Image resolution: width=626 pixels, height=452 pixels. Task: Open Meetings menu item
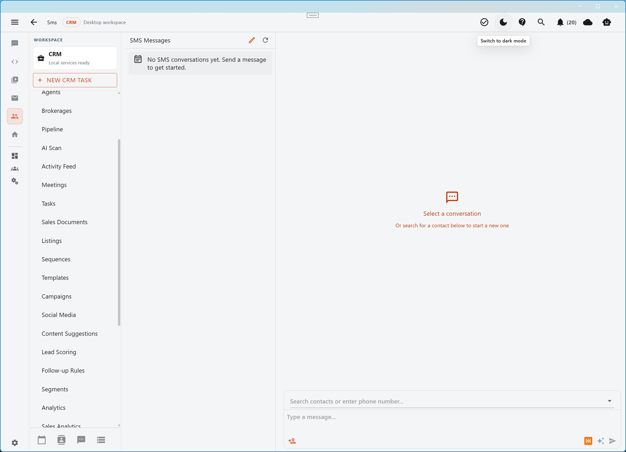point(54,185)
